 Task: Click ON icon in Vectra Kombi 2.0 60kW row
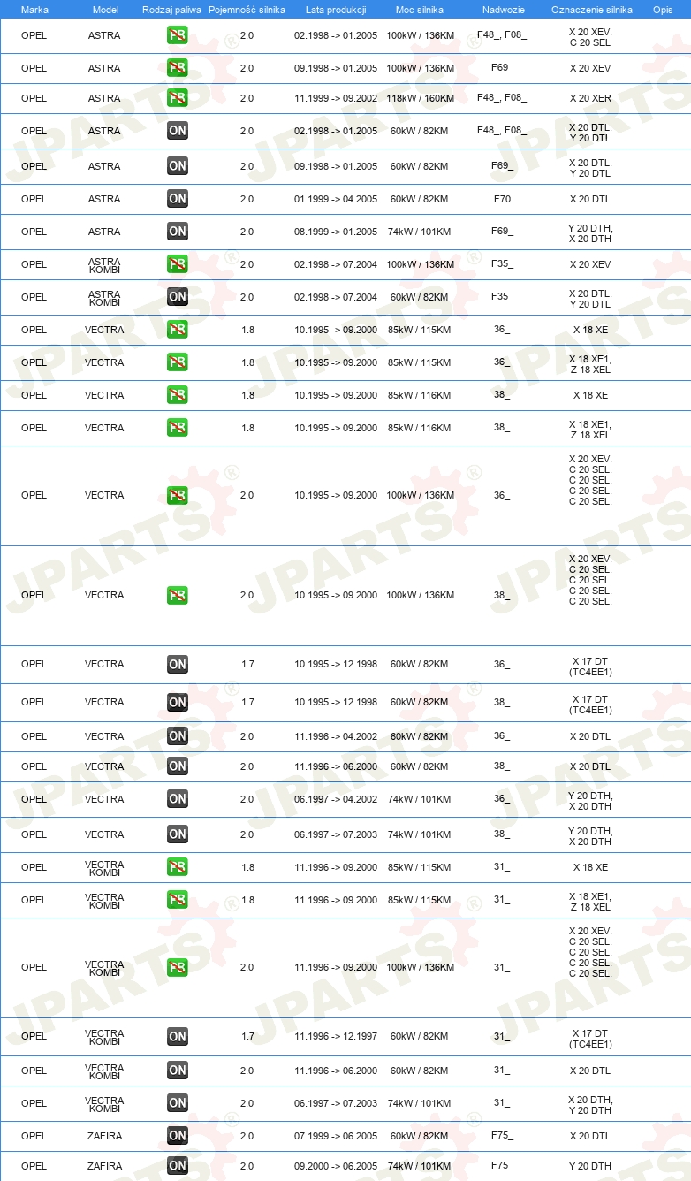(178, 1071)
